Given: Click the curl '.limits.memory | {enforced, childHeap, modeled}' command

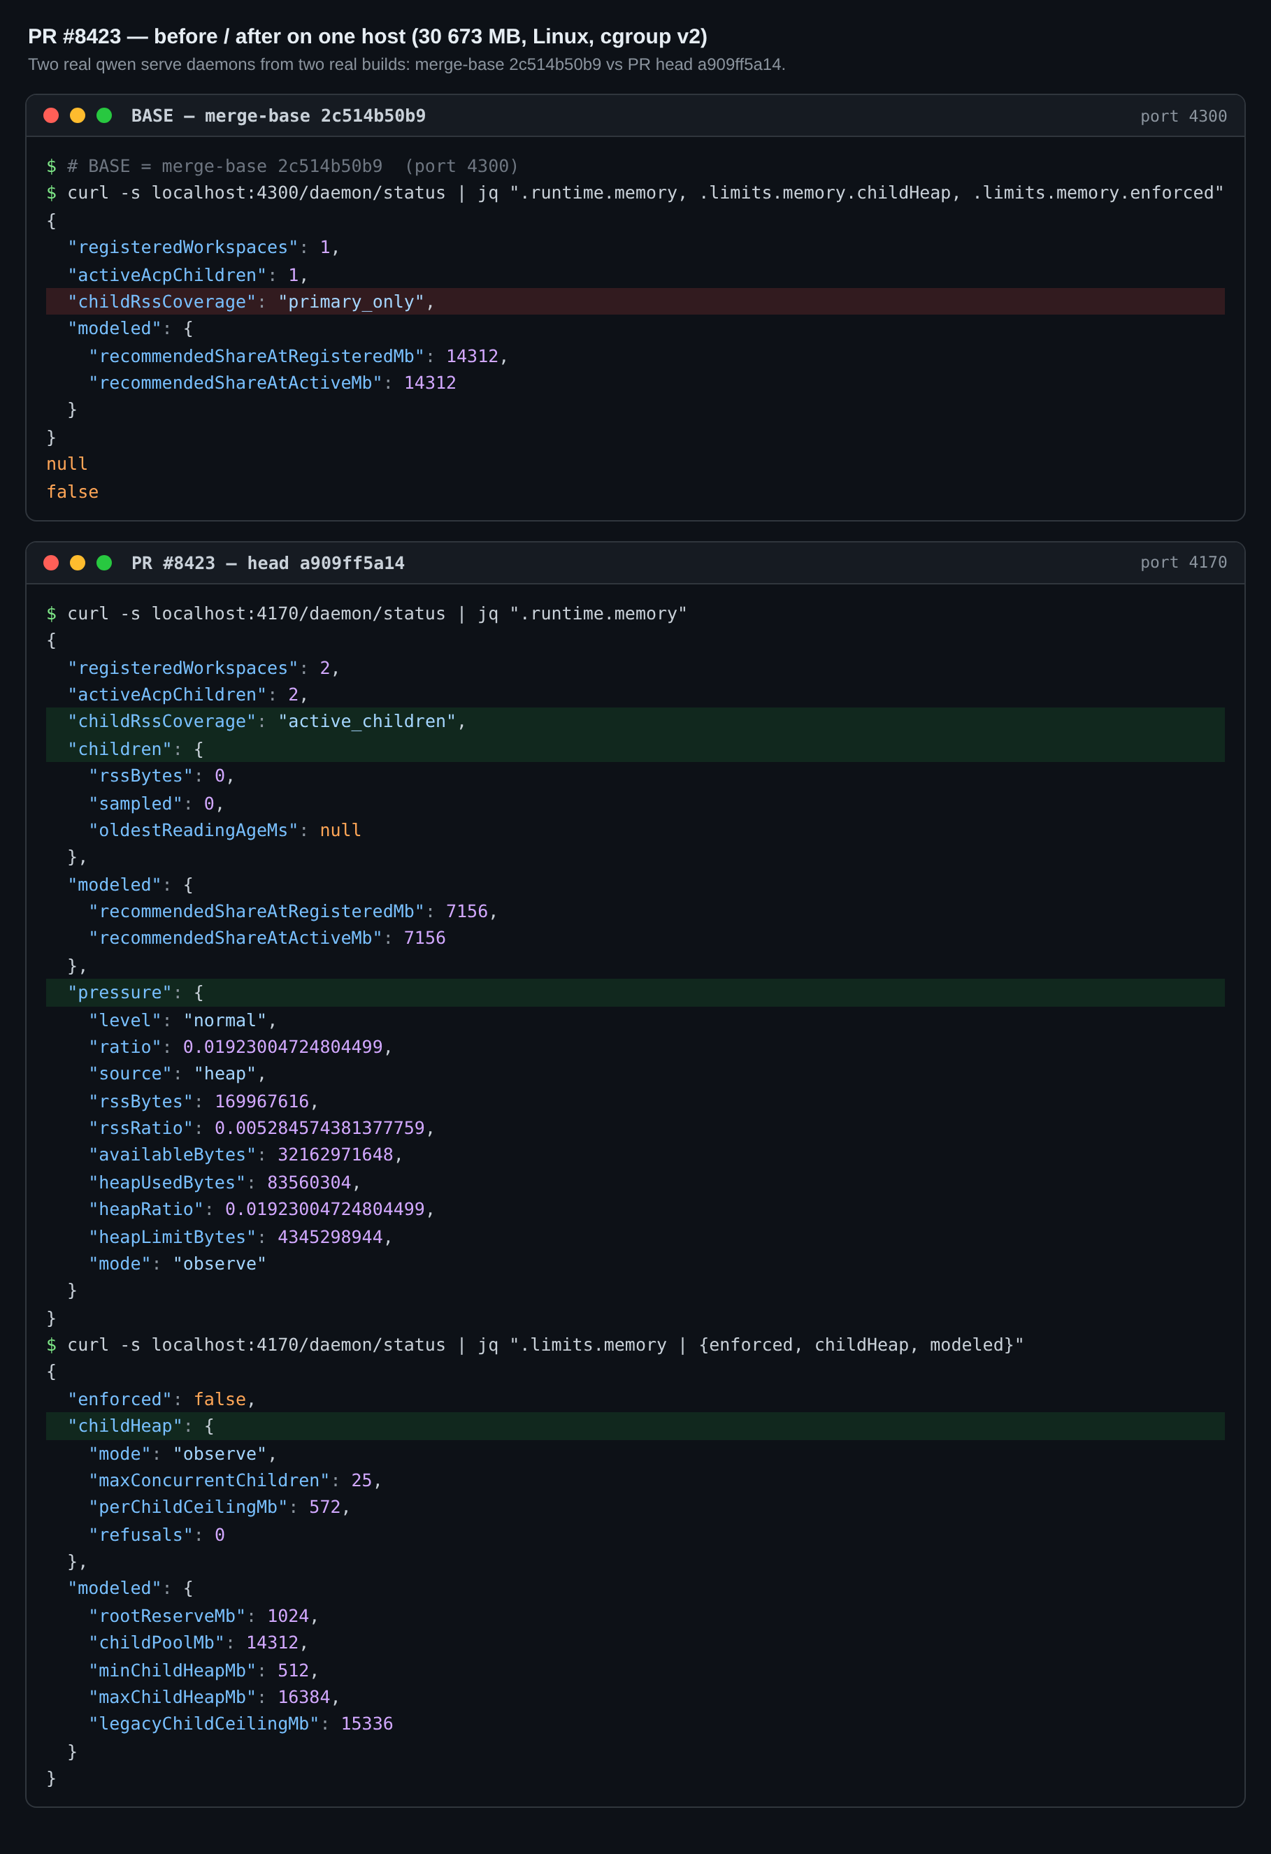Looking at the screenshot, I should point(546,1345).
